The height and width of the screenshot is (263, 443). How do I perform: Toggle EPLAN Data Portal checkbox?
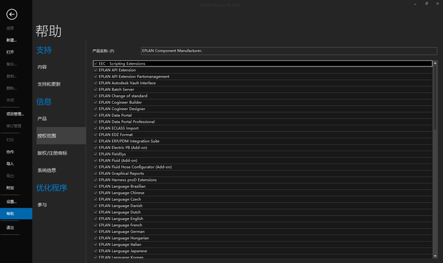(x=95, y=116)
